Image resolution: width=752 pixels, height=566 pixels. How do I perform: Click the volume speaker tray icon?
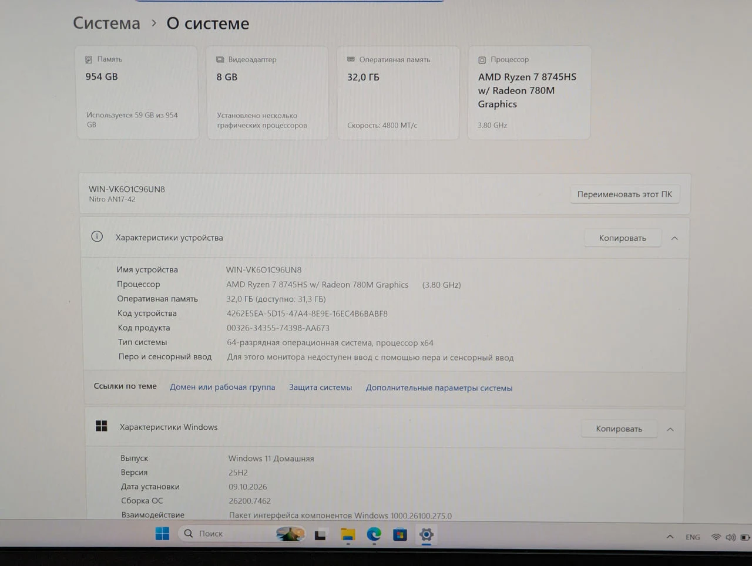click(x=730, y=537)
